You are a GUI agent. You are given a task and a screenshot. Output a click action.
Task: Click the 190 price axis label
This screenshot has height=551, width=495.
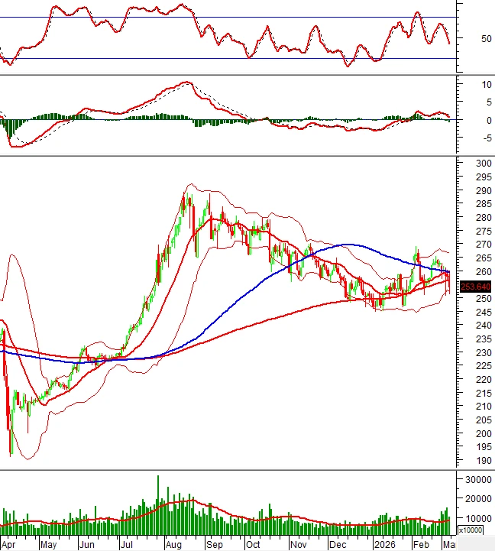point(482,461)
